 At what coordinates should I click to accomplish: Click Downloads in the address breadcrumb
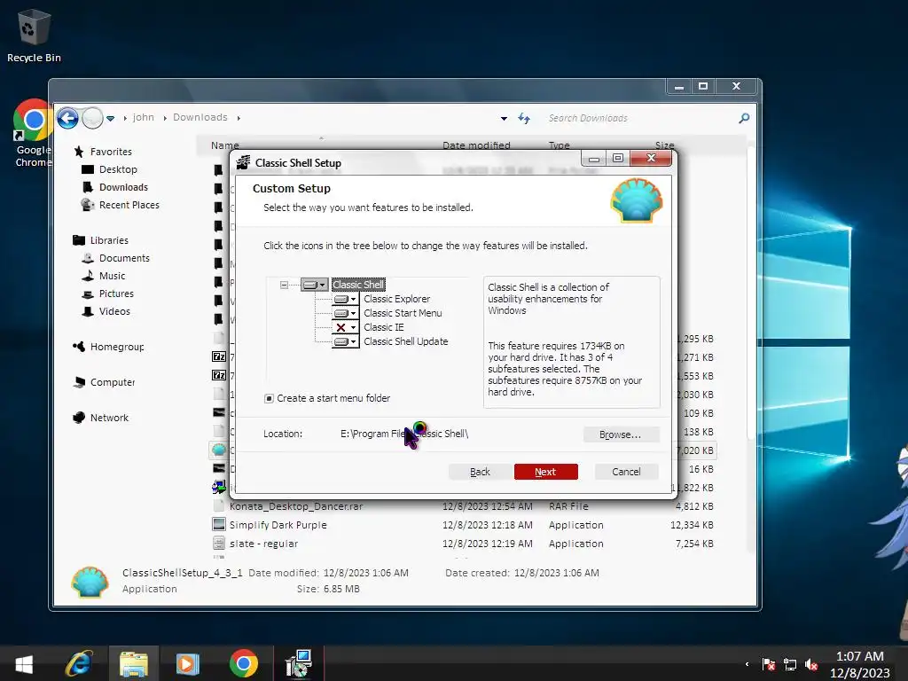pyautogui.click(x=200, y=118)
